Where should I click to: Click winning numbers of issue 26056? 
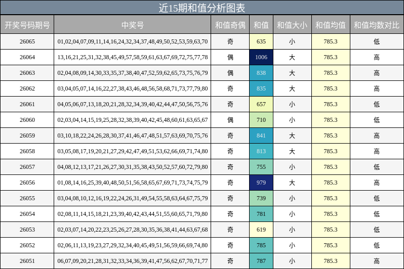click(x=133, y=183)
